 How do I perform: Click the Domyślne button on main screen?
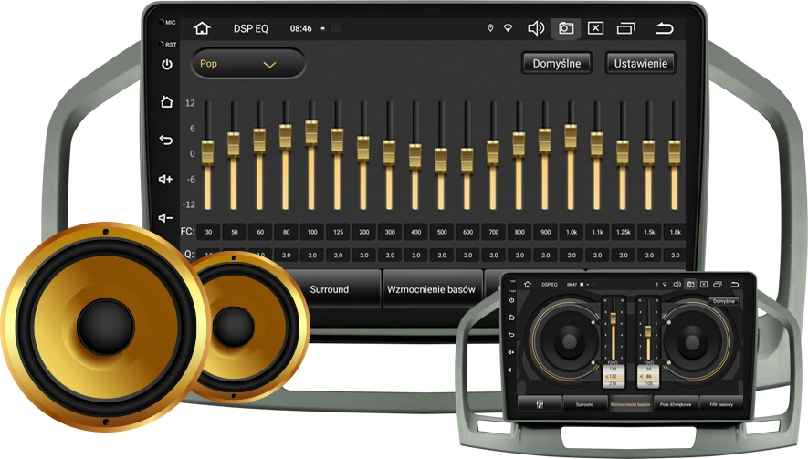coord(557,63)
